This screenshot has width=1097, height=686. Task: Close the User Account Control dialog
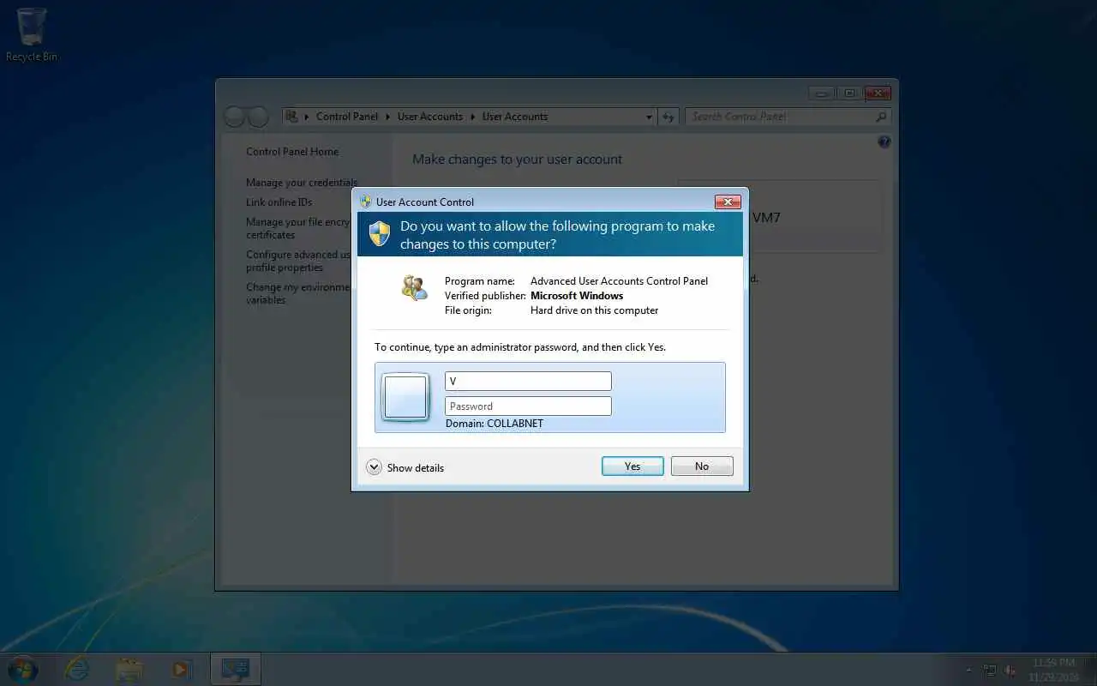point(728,202)
